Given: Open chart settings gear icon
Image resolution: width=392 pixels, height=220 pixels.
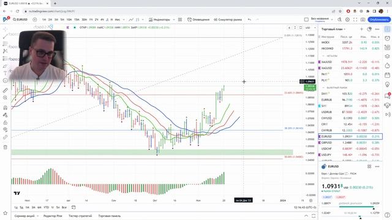Looking at the screenshot, I should pos(347,20).
